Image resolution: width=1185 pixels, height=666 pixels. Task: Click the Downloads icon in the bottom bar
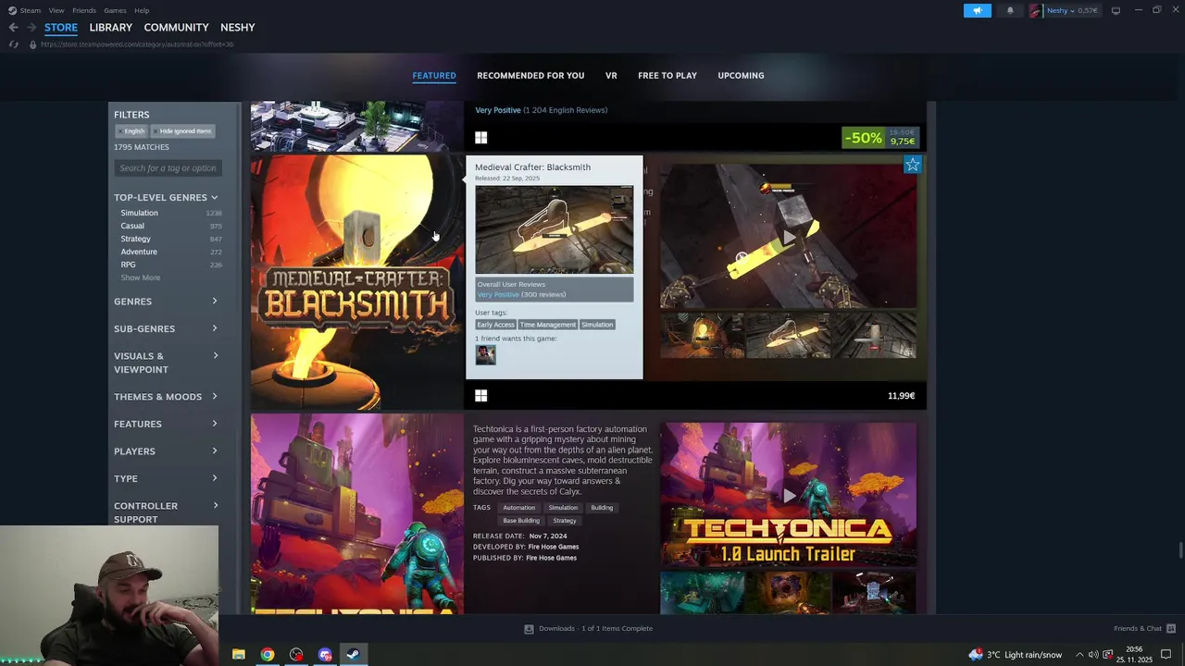529,629
